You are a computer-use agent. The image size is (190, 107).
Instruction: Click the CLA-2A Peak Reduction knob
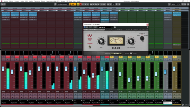131,41
